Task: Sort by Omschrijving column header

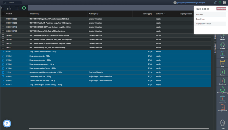Action: point(34,14)
